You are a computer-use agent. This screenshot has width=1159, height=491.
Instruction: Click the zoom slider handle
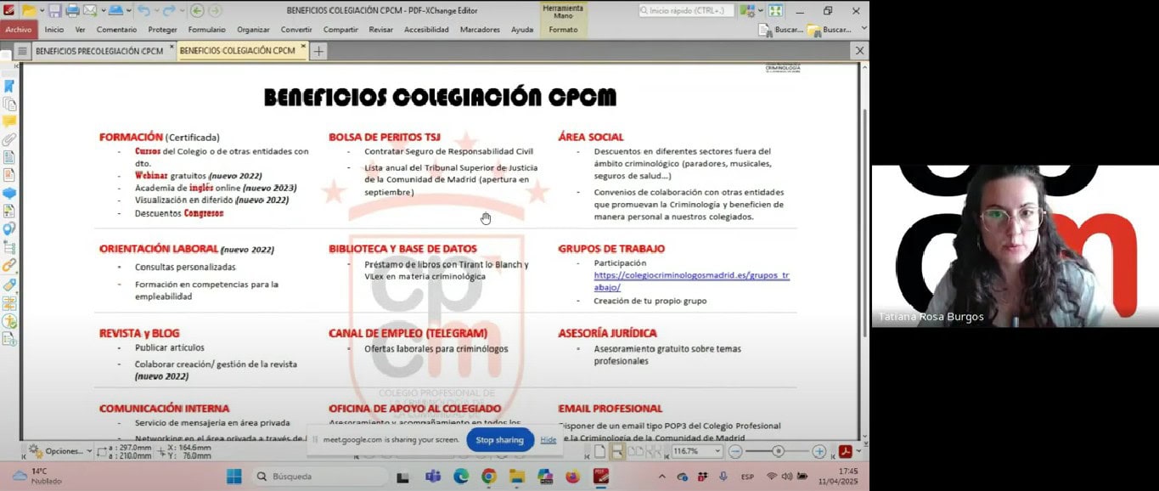(778, 452)
